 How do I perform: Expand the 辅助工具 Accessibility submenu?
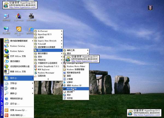pos(76,50)
